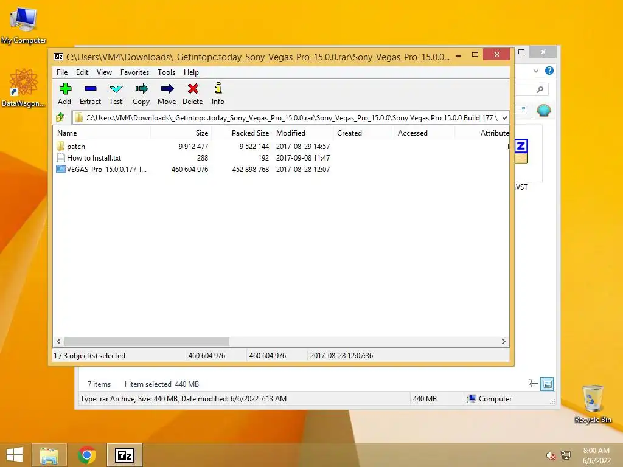Viewport: 623px width, 467px height.
Task: Select the How to Install.txt file icon
Action: coord(60,157)
